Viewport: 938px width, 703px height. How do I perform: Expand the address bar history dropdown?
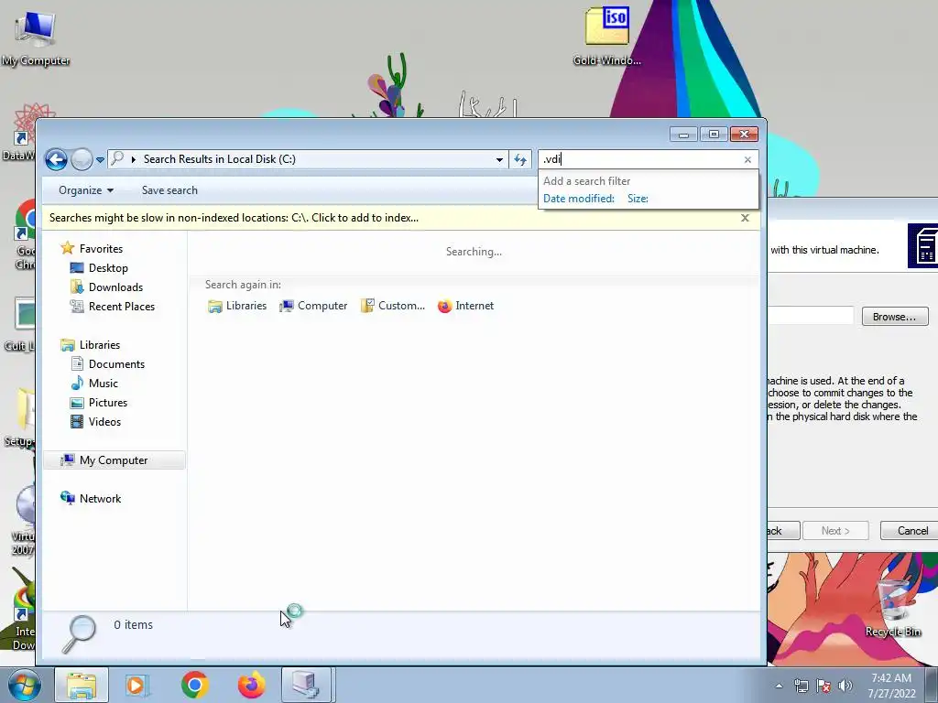[x=499, y=159]
